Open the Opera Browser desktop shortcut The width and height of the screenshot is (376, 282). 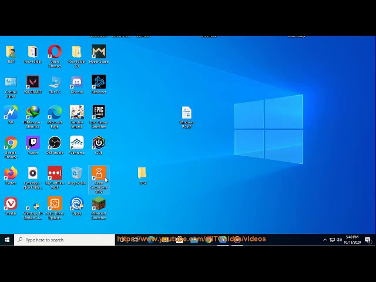[x=55, y=52]
